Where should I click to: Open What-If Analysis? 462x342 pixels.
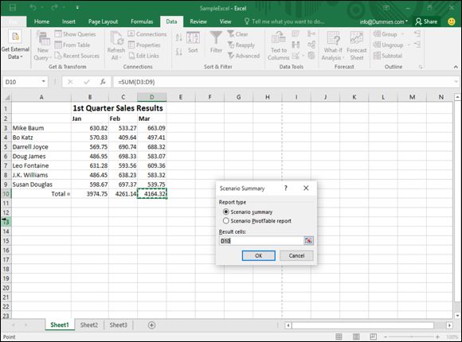[333, 45]
